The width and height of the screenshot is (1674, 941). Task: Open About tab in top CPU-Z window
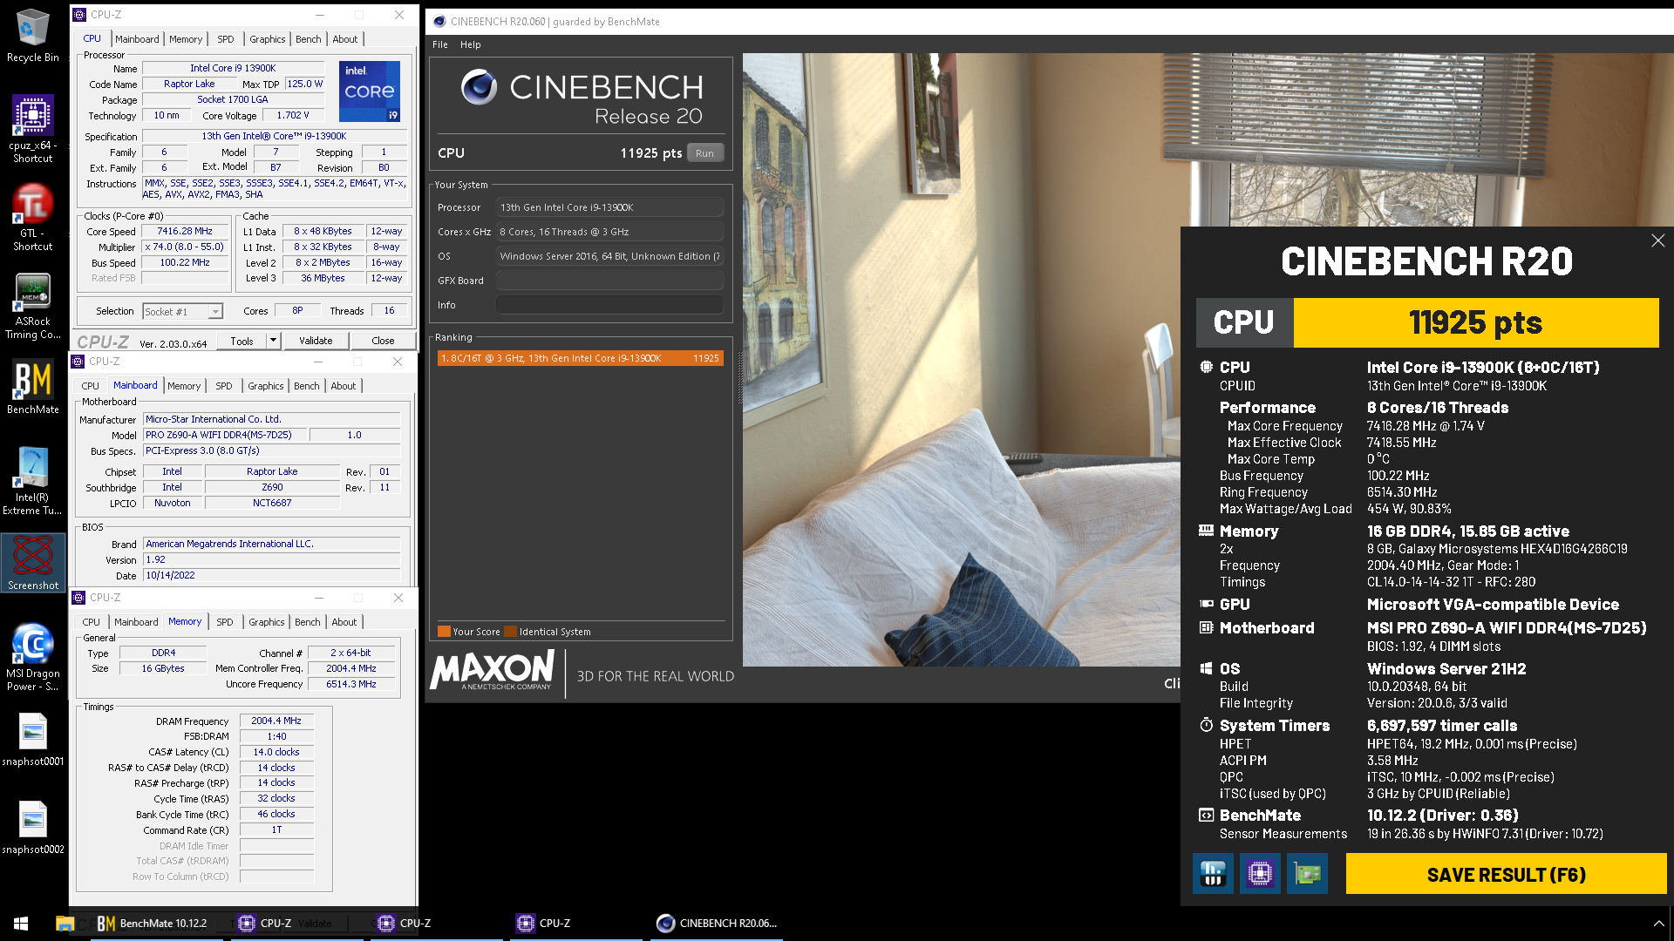345,39
